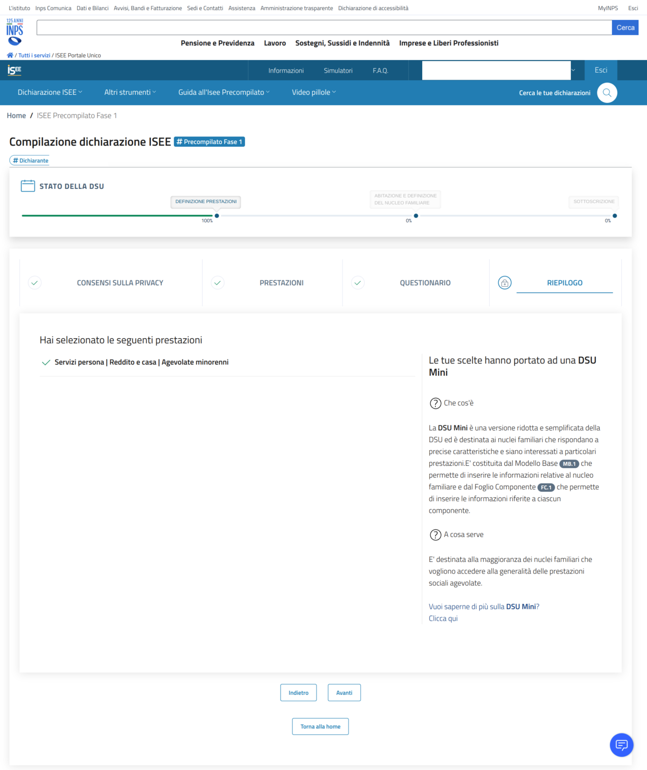647x770 pixels.
Task: Click the home icon in breadcrumb
Action: click(x=10, y=55)
